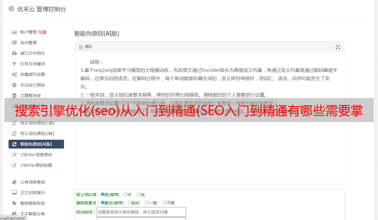Click the pie chart icon for 文本智能分类

click(14, 214)
